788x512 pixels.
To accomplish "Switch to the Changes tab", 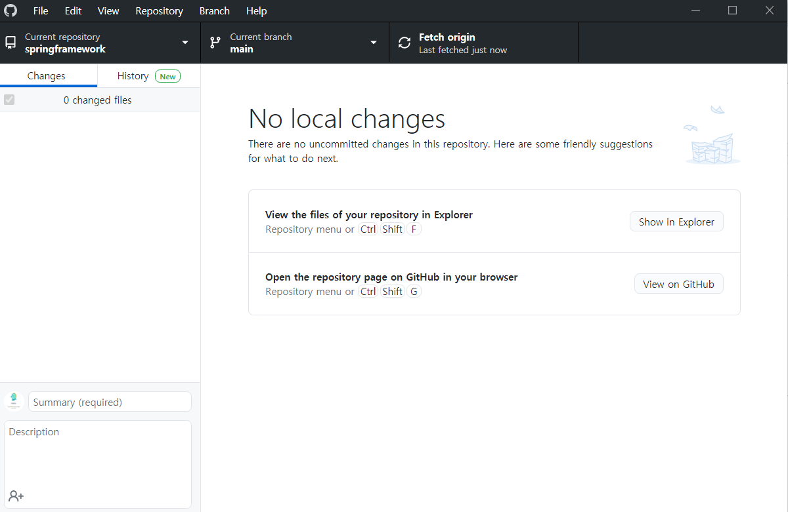I will (49, 75).
